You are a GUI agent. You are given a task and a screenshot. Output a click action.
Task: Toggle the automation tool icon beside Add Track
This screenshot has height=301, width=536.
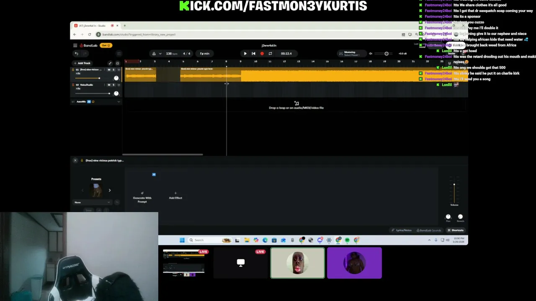tap(110, 63)
